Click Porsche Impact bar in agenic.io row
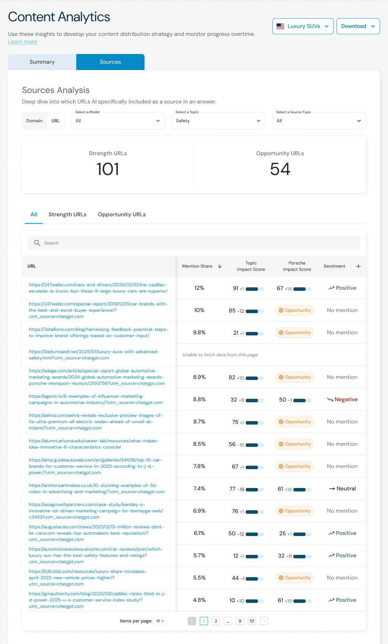 point(302,401)
